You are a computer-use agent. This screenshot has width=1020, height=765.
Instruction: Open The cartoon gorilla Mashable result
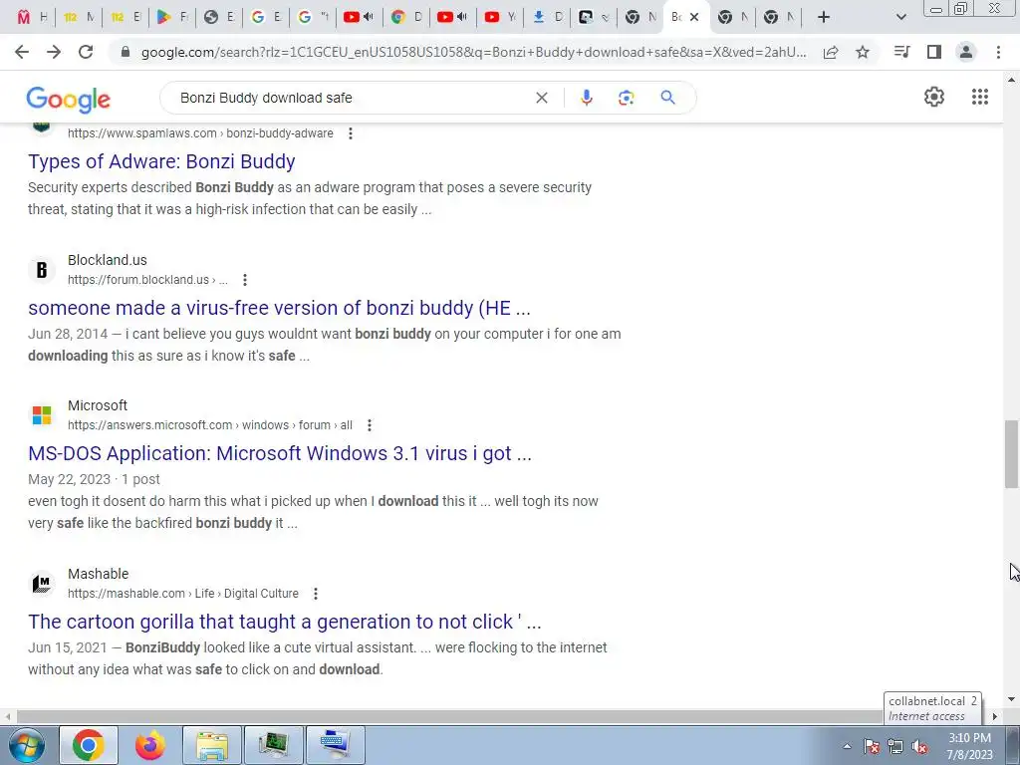(x=284, y=622)
